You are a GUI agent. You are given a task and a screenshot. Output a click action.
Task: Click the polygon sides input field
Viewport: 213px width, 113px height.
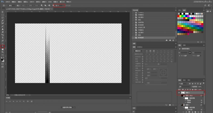pos(60,5)
